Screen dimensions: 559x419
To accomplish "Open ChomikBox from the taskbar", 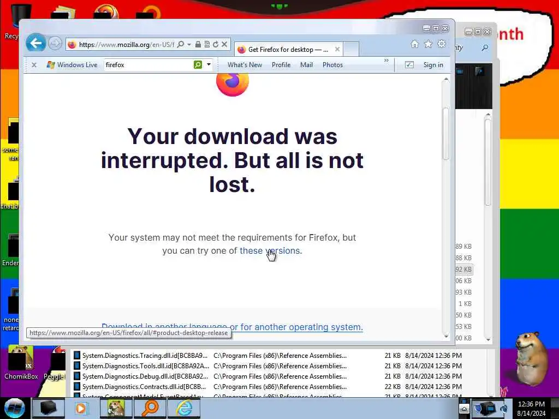I will pyautogui.click(x=116, y=408).
